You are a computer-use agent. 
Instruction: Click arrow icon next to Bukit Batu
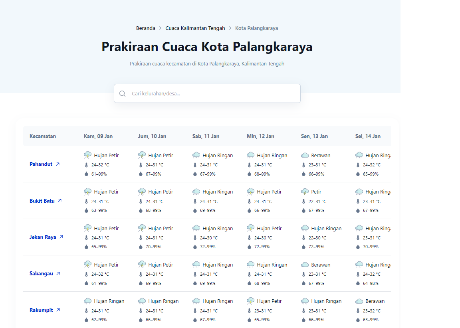(60, 200)
